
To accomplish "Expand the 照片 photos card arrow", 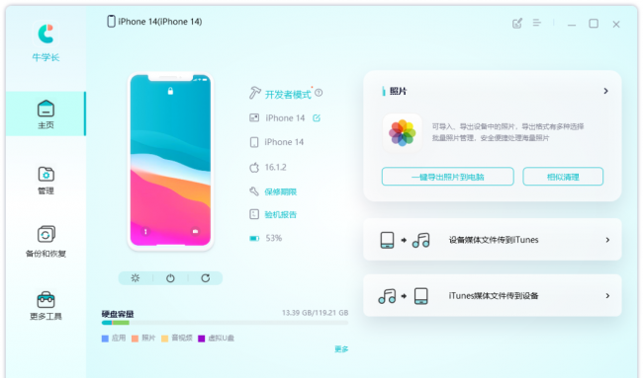I will [x=605, y=91].
